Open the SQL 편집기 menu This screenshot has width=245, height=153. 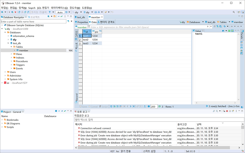click(43, 8)
